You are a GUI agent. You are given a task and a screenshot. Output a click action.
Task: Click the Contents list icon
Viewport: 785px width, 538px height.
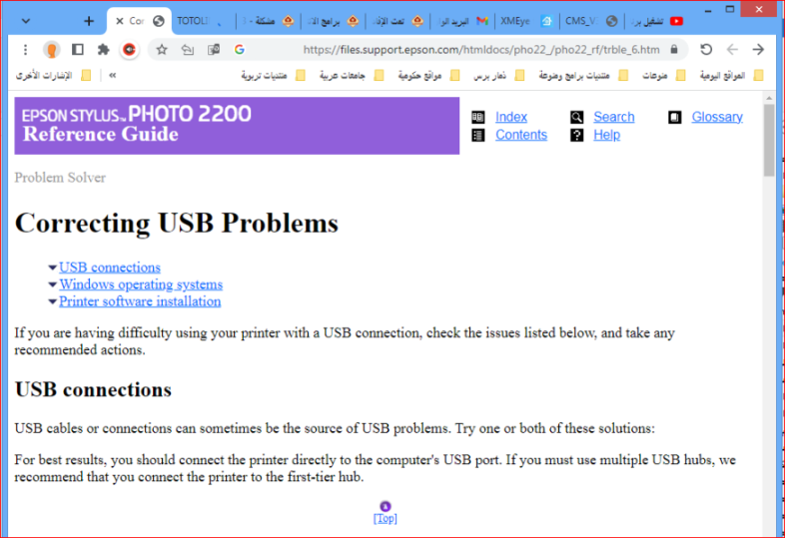pyautogui.click(x=478, y=135)
